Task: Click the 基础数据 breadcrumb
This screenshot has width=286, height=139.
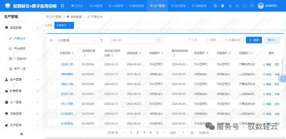Action: pos(75,17)
